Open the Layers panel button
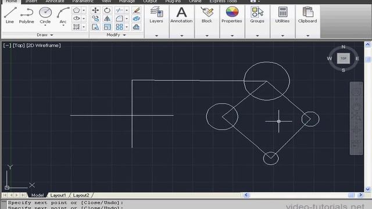This screenshot has width=372, height=209. [156, 15]
